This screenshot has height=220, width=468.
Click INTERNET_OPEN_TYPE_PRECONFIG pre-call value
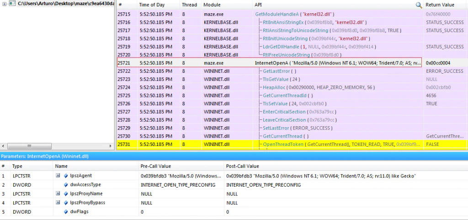178,185
